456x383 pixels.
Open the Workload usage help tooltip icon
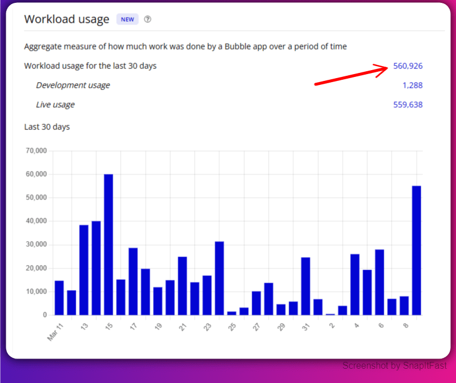click(147, 19)
